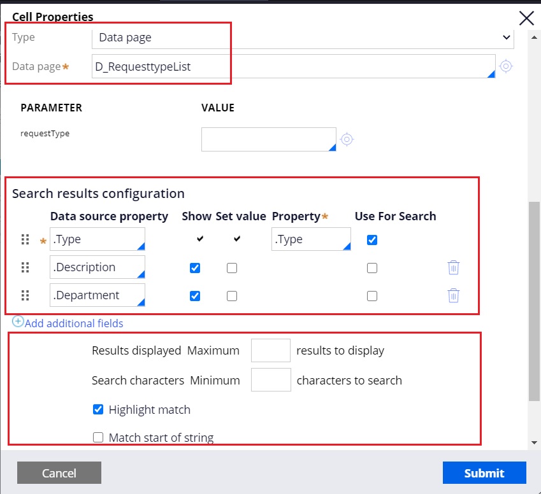This screenshot has width=541, height=494.
Task: Disable the Highlight match option
Action: click(97, 409)
